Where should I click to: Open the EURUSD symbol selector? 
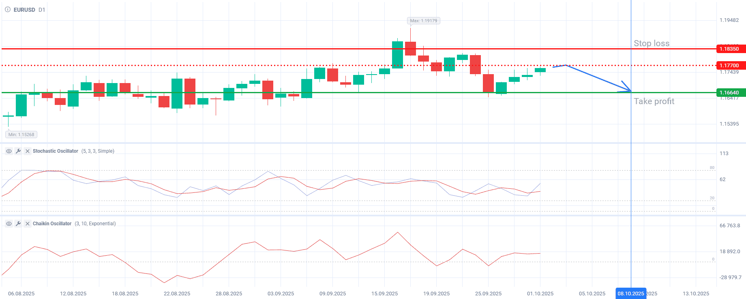click(24, 10)
